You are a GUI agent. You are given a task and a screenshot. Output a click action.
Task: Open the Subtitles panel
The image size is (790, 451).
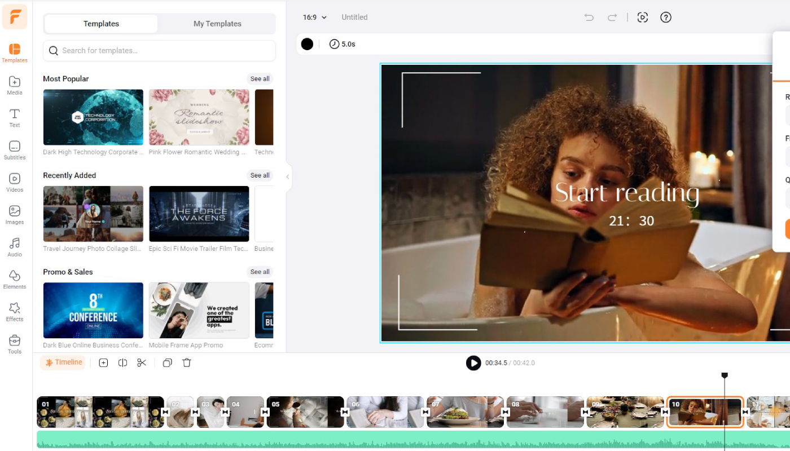pos(14,149)
